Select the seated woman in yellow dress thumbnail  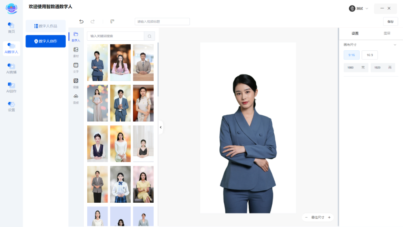pyautogui.click(x=143, y=184)
